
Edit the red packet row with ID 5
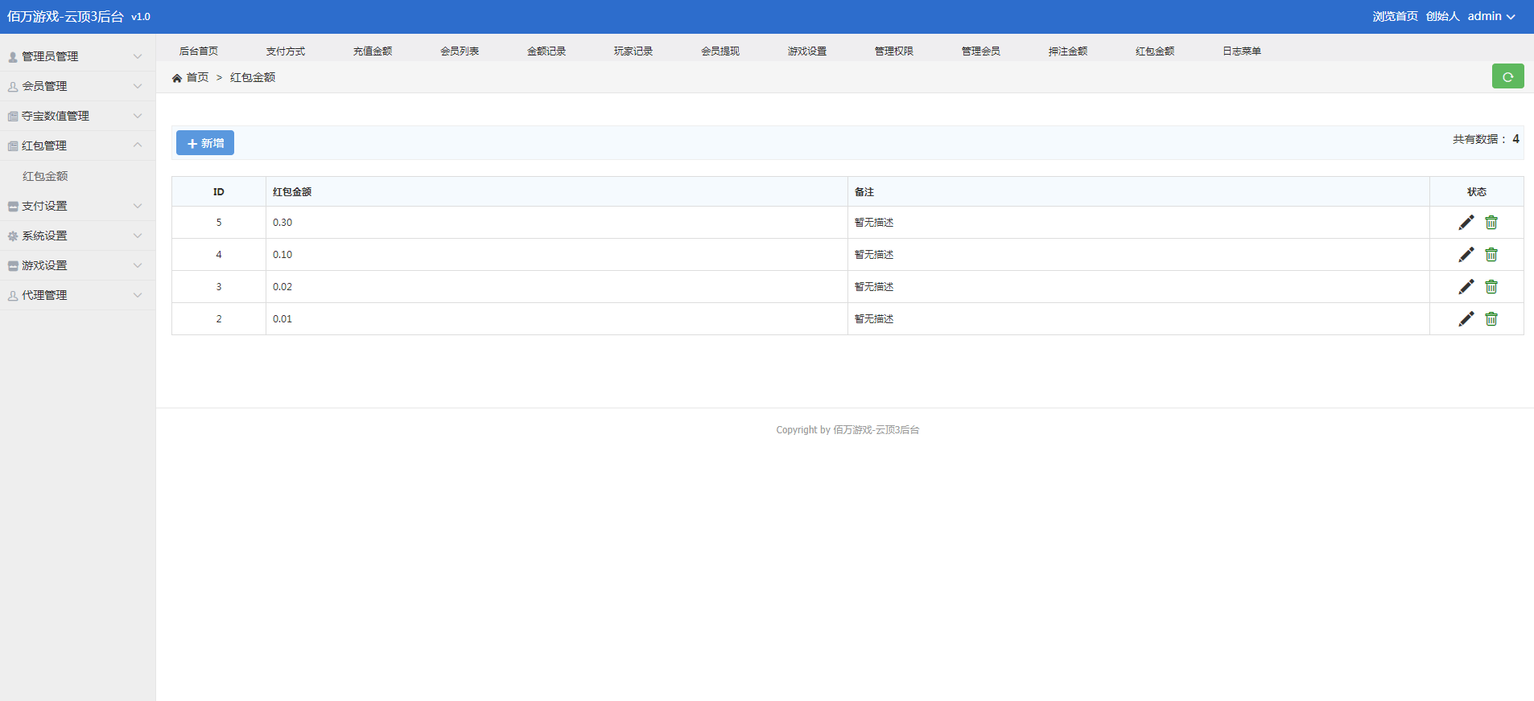coord(1466,223)
